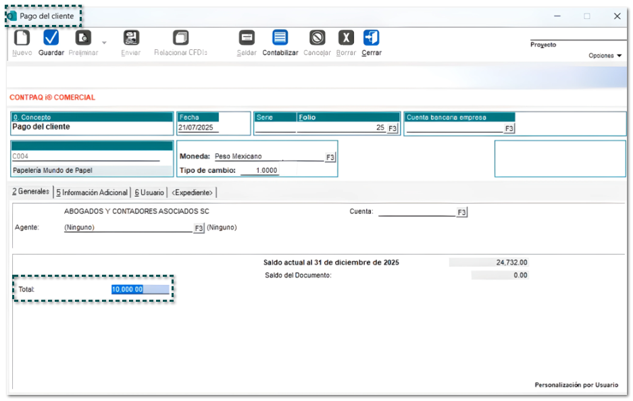The width and height of the screenshot is (633, 401).
Task: Open the Preliminar dropdown arrow
Action: pyautogui.click(x=104, y=43)
